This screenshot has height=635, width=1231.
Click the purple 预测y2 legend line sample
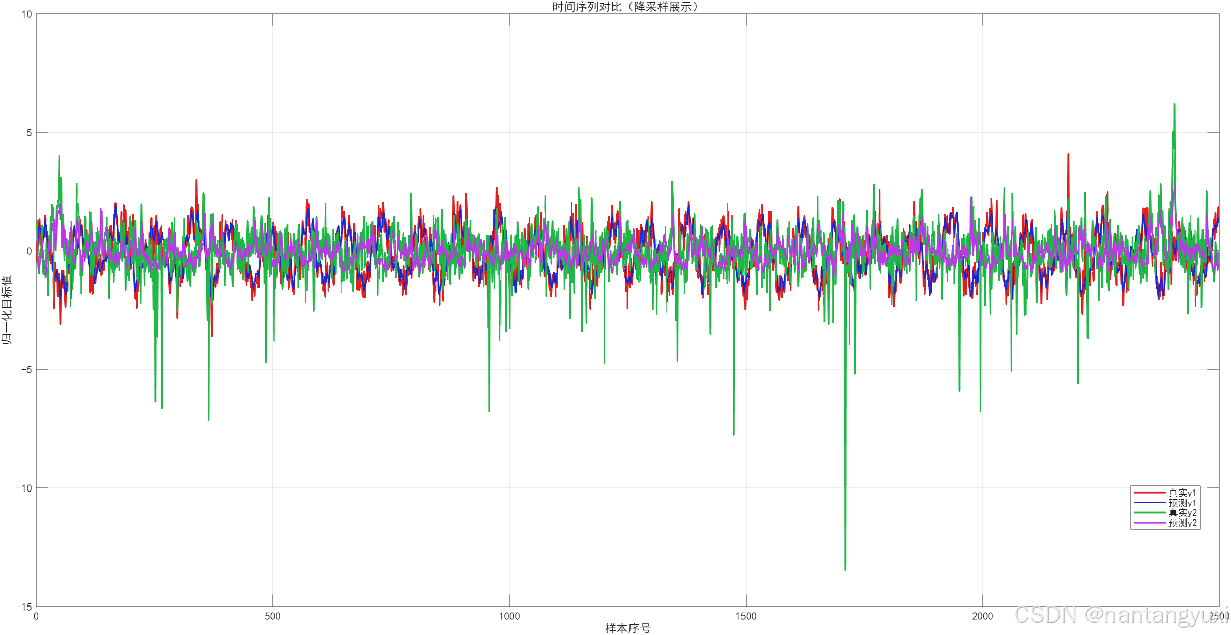coord(1149,523)
